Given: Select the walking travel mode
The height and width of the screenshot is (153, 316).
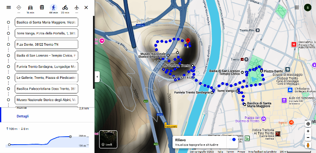Looking at the screenshot, I should pos(53,8).
